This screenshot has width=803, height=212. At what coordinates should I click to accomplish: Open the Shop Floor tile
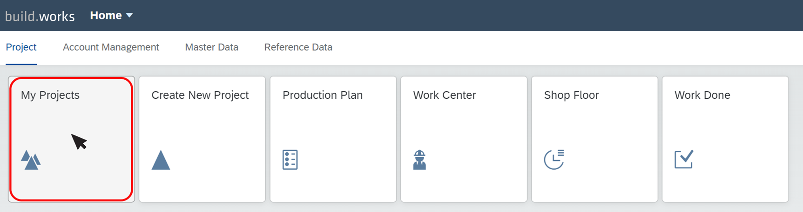pos(594,139)
